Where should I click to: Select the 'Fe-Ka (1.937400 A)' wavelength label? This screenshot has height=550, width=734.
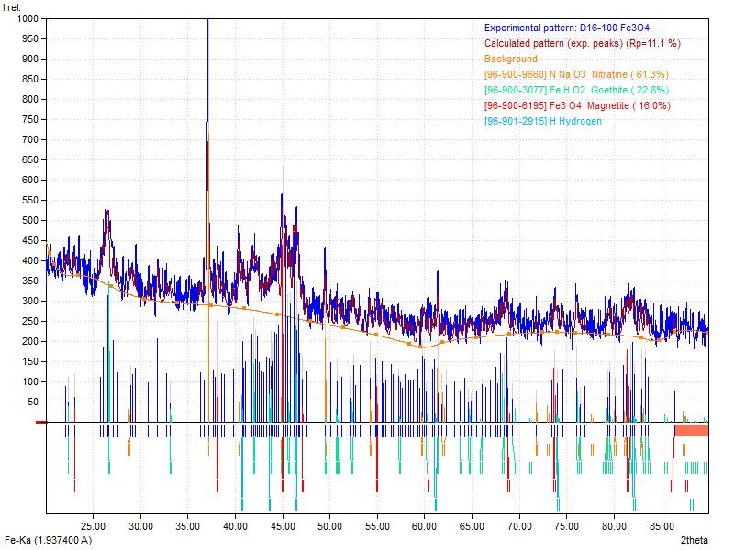click(x=49, y=540)
